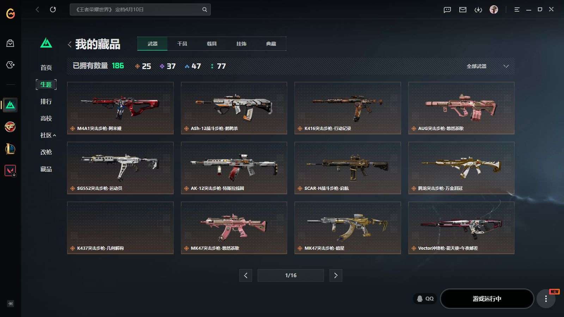This screenshot has width=564, height=317.
Task: Open the messages chat icon in top bar
Action: click(x=447, y=10)
